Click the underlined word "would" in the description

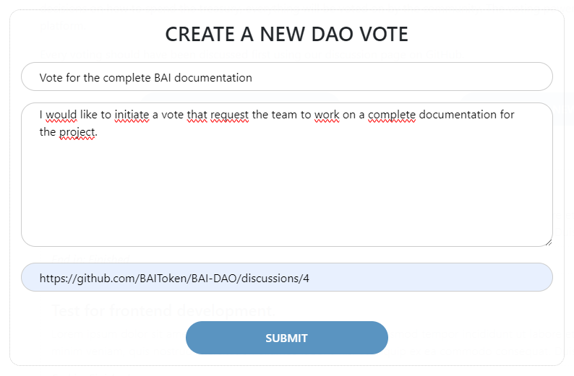(x=61, y=115)
